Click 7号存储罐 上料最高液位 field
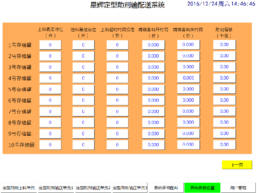Viewport: 257px width, 193px height. click(50, 111)
